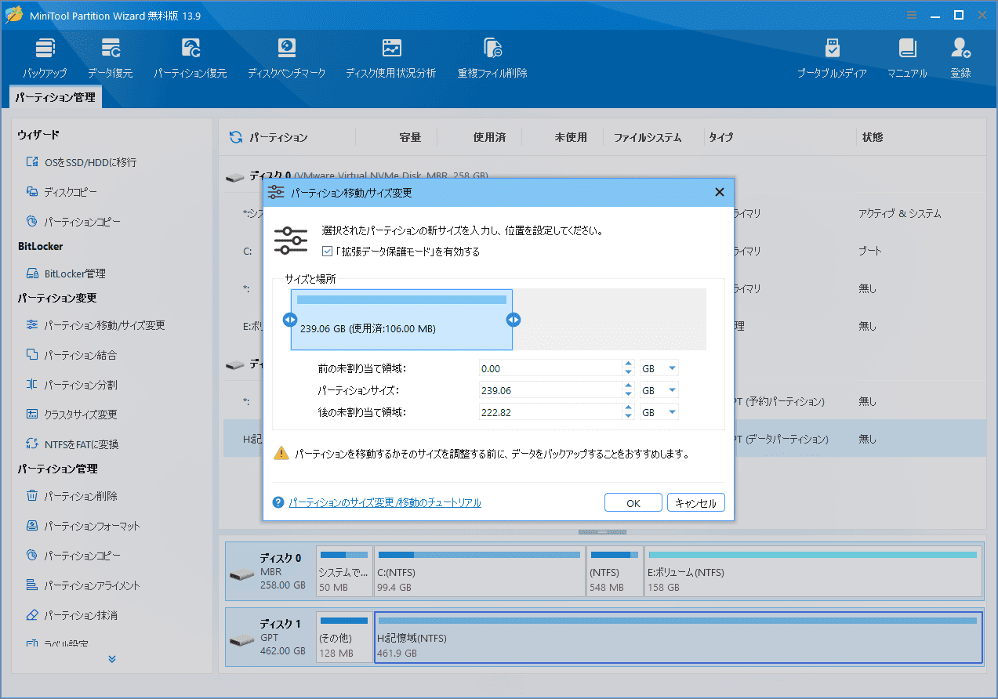Click the 後の未割り当て領域 value field
The image size is (998, 699).
551,412
